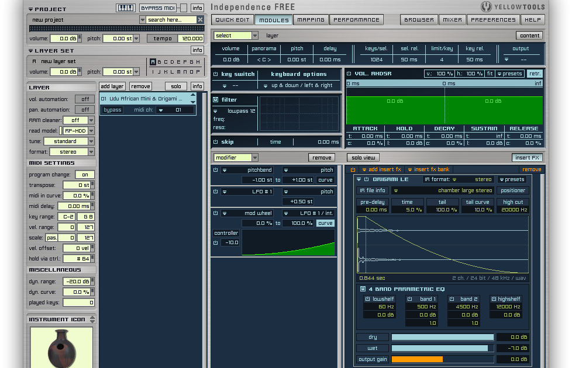Toggle program change on button
The image size is (572, 368).
coord(85,175)
